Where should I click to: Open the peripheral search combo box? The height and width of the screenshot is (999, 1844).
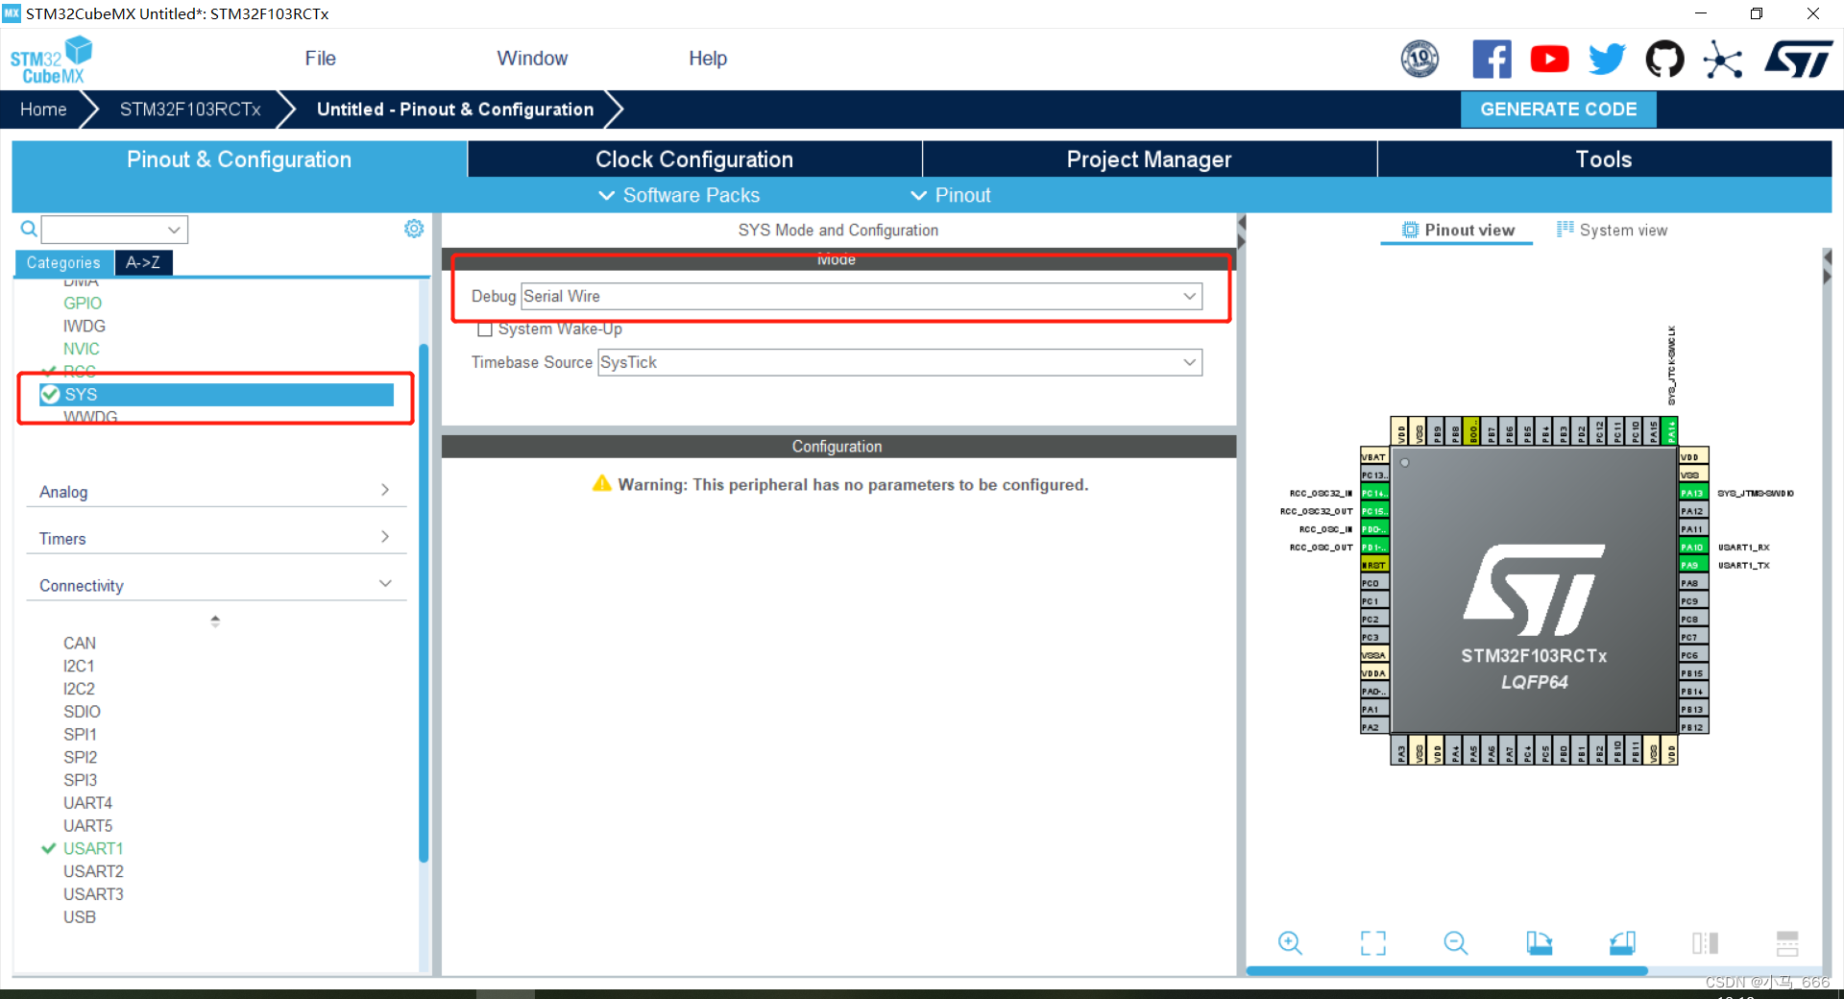(114, 230)
